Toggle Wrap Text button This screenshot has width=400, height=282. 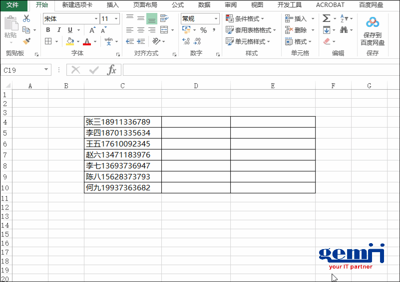coord(164,18)
